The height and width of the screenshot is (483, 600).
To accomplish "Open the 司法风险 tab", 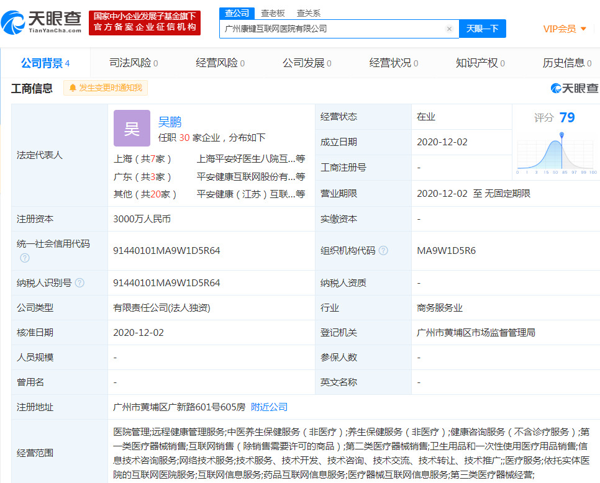I will click(134, 63).
